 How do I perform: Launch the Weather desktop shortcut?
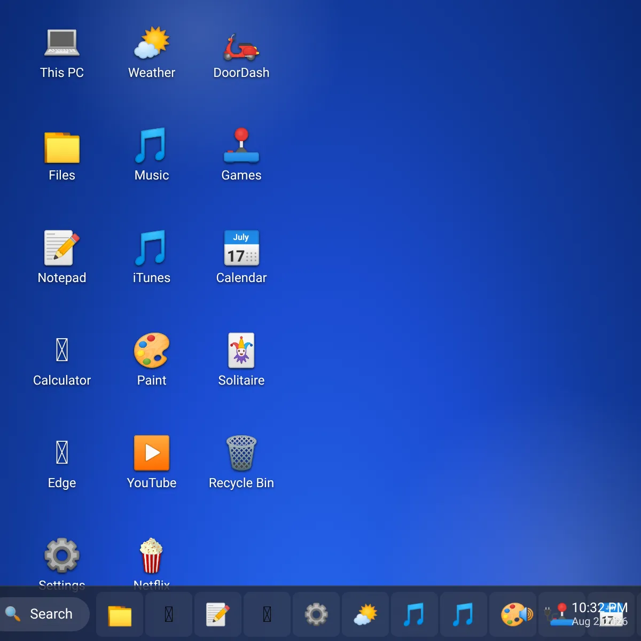152,53
